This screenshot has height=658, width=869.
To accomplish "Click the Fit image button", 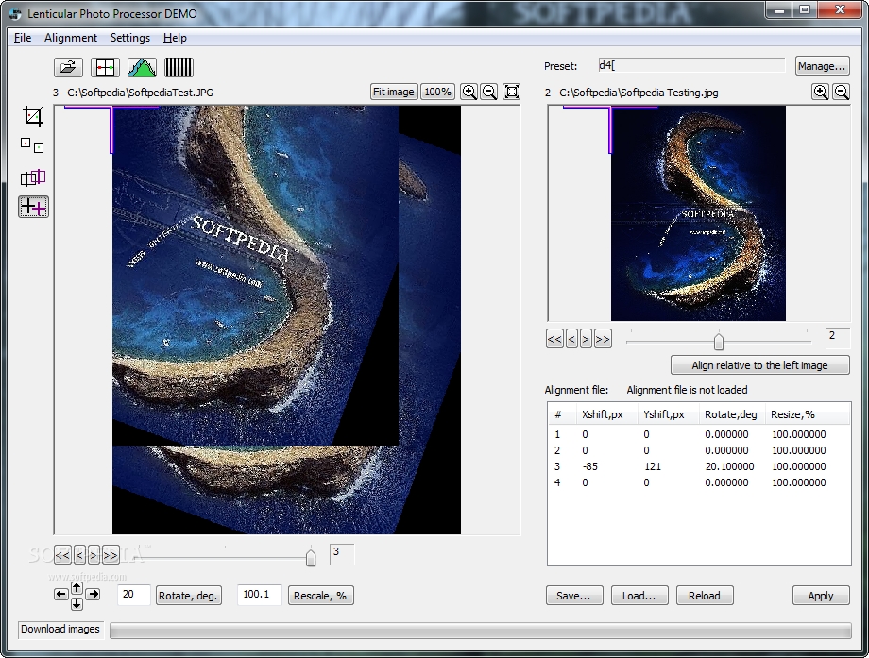I will click(x=394, y=92).
